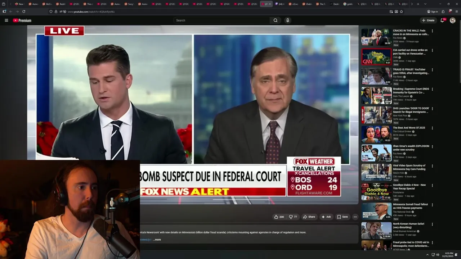Go forward with browser forward arrow
The image size is (461, 259).
pyautogui.click(x=17, y=12)
